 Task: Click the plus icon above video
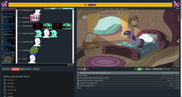coord(177,9)
